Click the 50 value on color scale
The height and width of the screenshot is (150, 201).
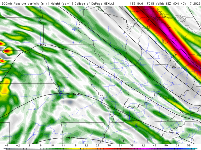pos(166,145)
